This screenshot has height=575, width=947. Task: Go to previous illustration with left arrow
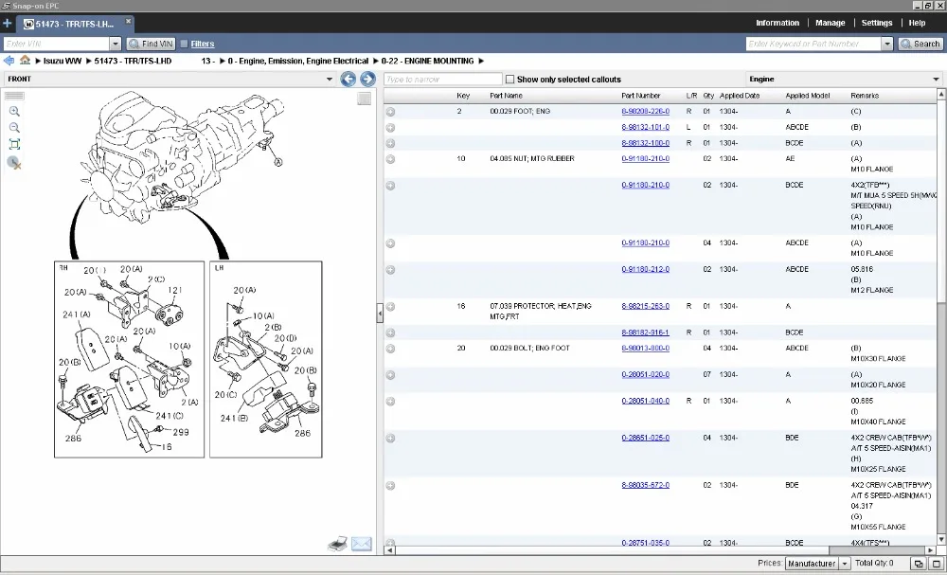pos(348,80)
